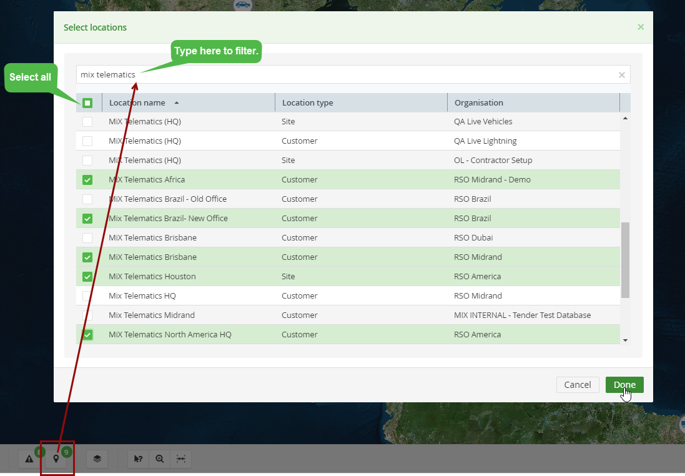The width and height of the screenshot is (685, 476).
Task: Select the zoom-in magnifier tool
Action: point(159,459)
